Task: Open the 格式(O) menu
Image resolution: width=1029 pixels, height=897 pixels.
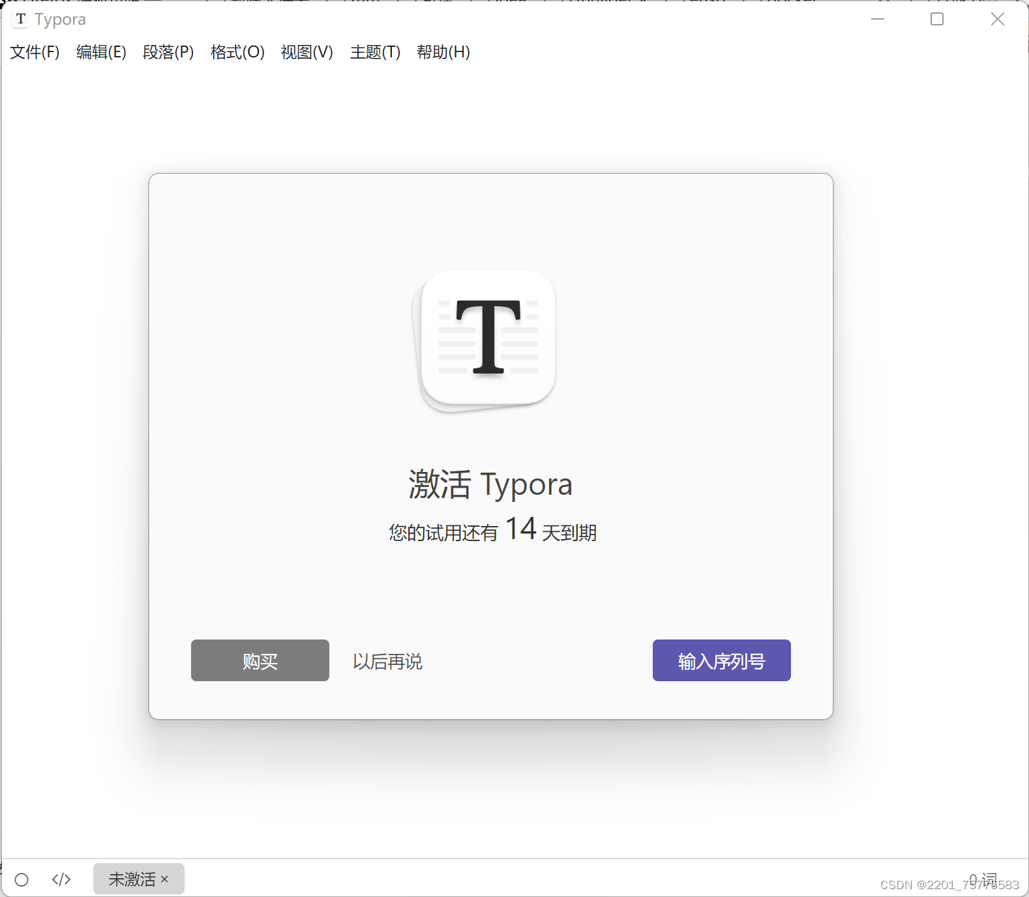Action: pyautogui.click(x=237, y=52)
